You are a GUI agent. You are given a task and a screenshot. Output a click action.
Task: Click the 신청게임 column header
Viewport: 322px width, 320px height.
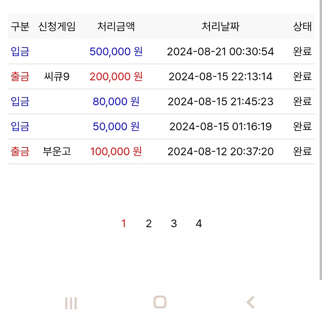pos(57,26)
